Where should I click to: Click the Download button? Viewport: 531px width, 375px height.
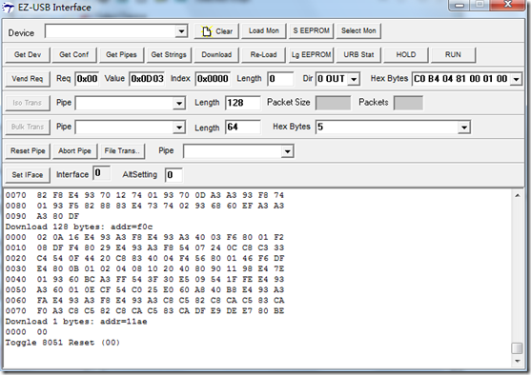(216, 55)
